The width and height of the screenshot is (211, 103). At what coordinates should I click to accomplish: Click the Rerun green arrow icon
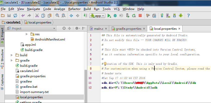pos(134,15)
